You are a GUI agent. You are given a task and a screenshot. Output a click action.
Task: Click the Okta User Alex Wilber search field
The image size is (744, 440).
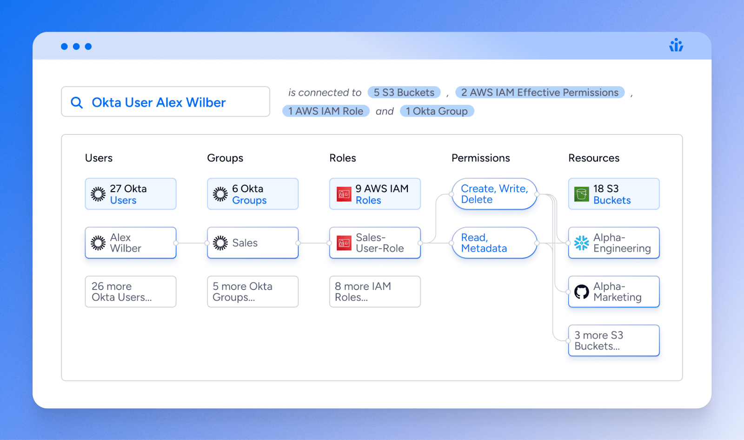tap(166, 101)
